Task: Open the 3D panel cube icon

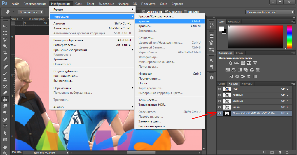Action: coord(212,77)
